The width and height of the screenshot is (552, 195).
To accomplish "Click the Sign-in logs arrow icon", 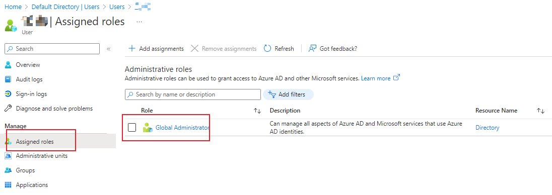I will click(x=8, y=94).
